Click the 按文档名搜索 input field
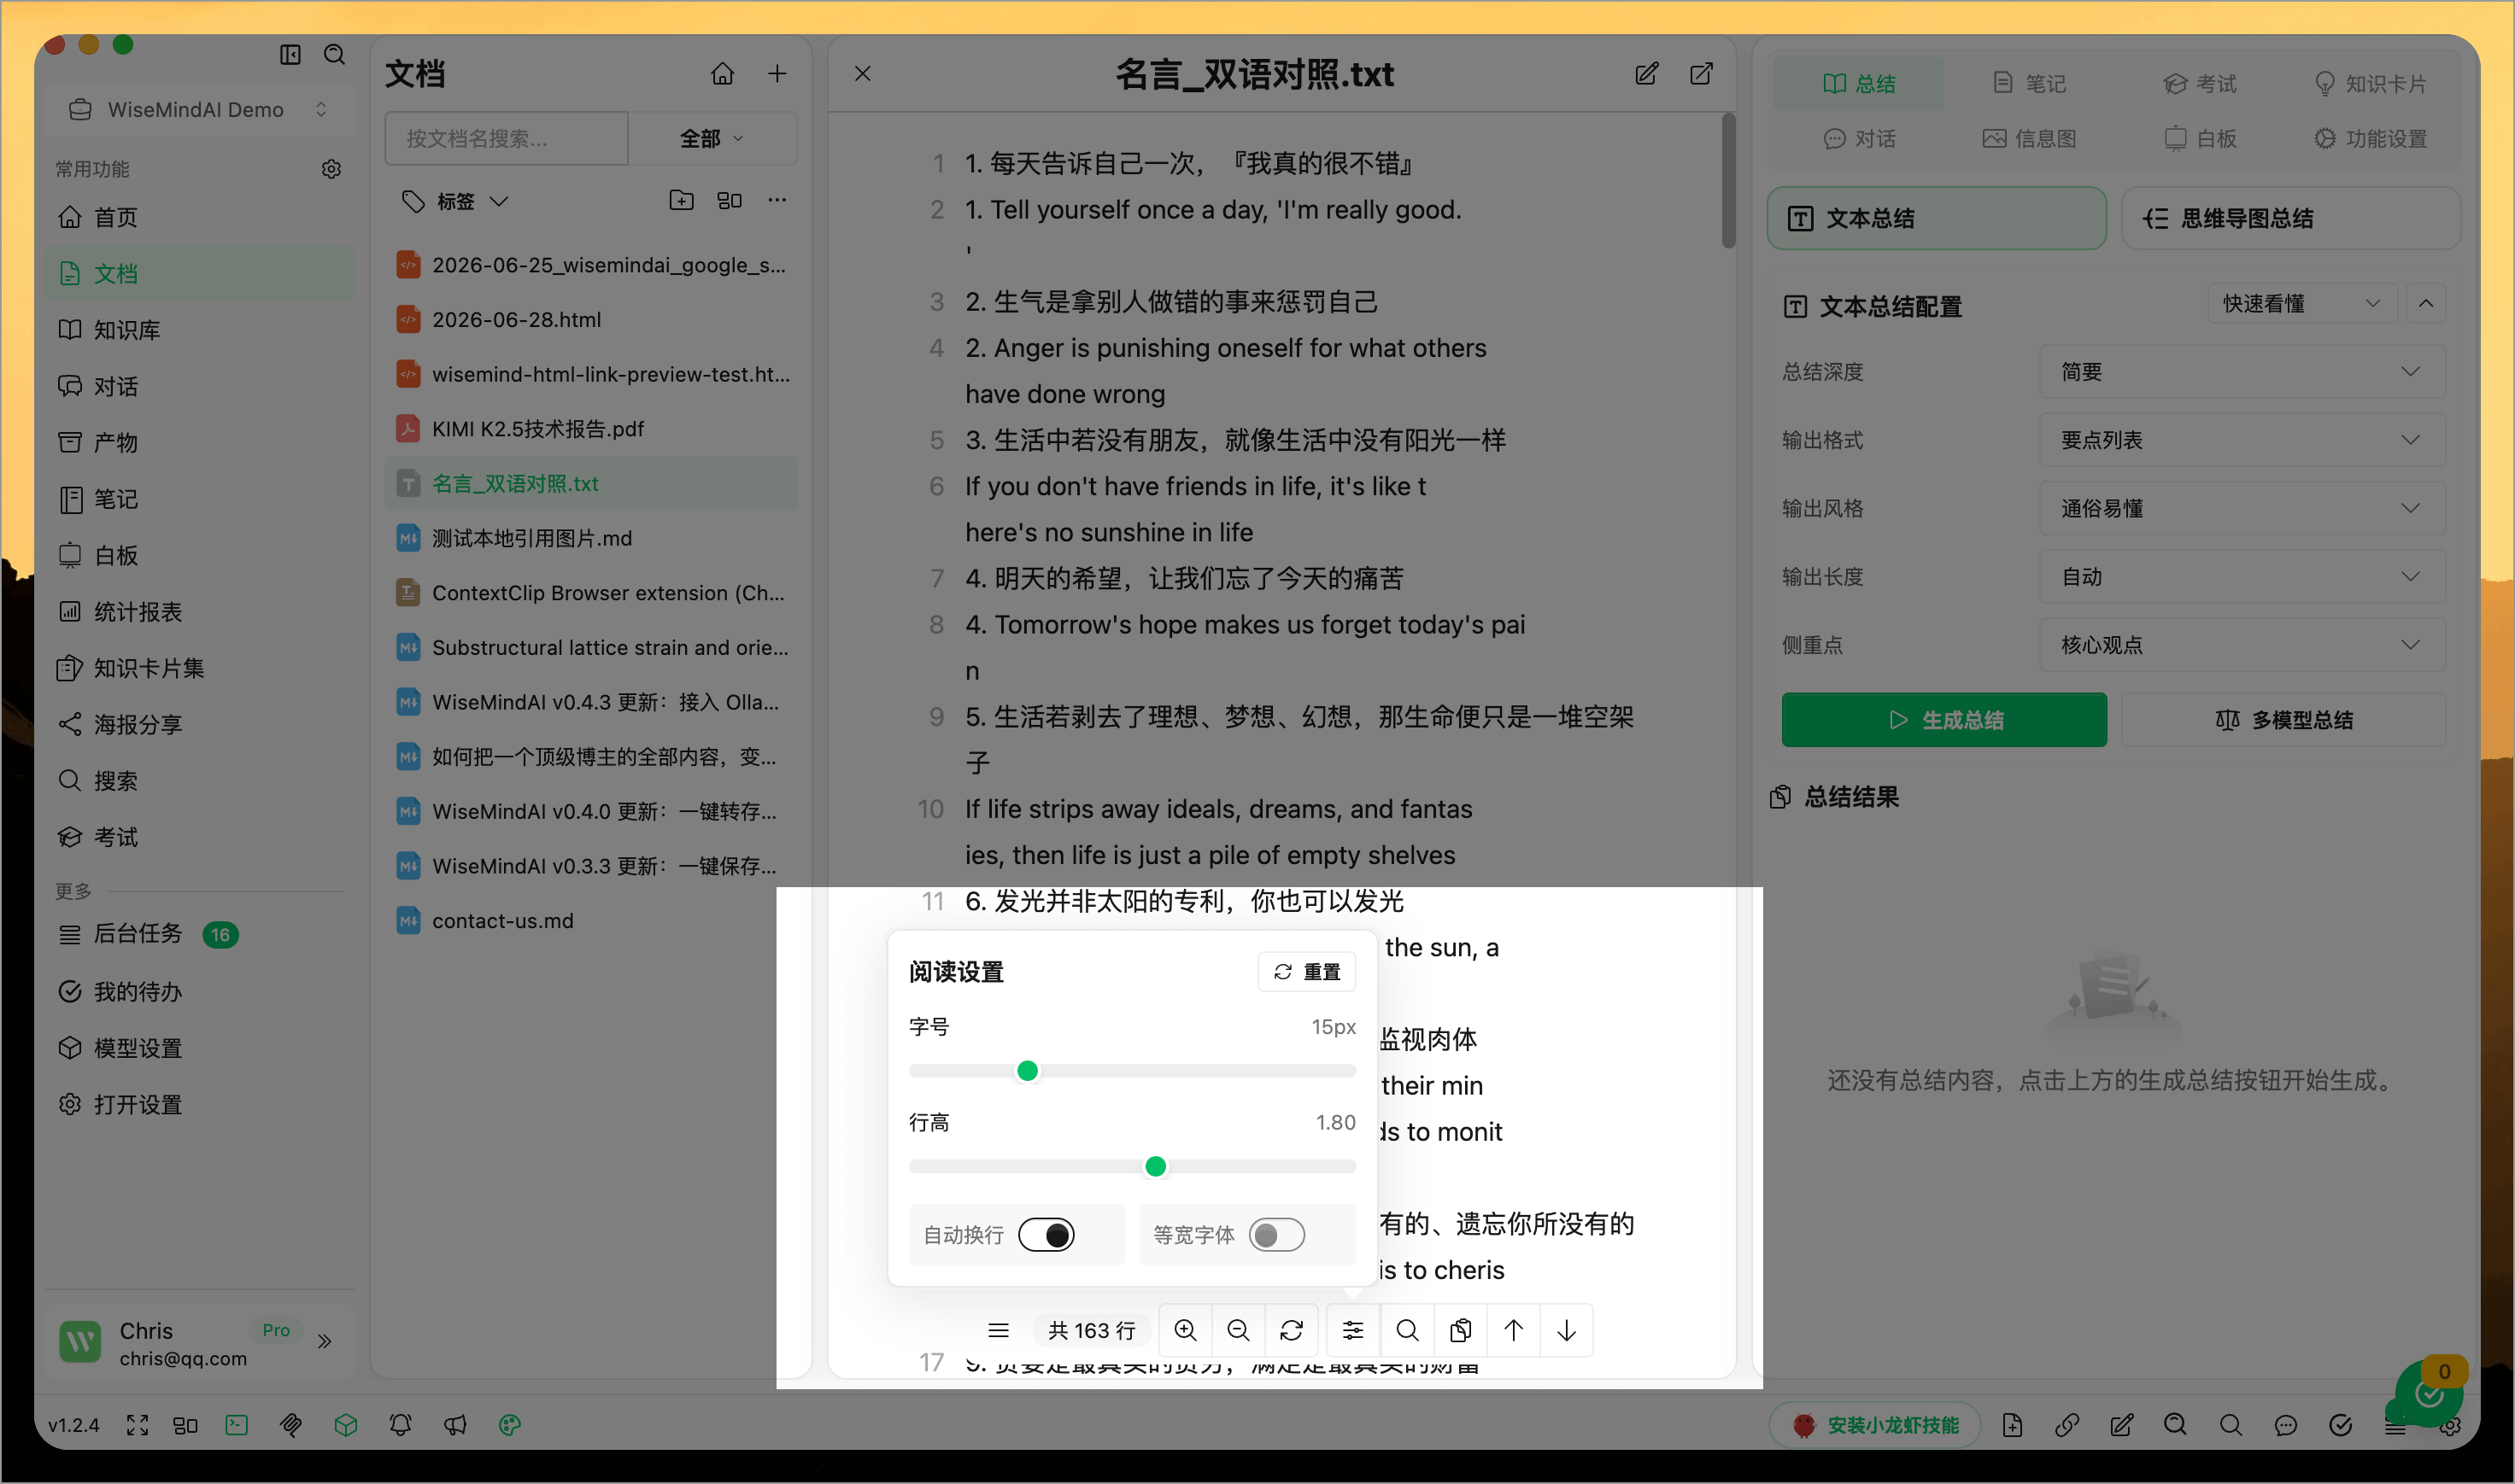This screenshot has width=2515, height=1484. point(507,138)
